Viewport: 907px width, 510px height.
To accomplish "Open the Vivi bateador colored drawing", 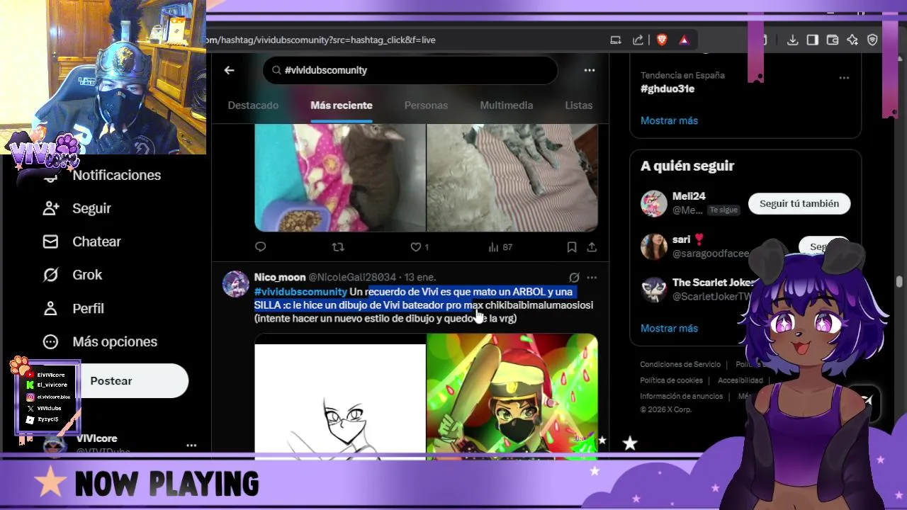I will click(512, 397).
